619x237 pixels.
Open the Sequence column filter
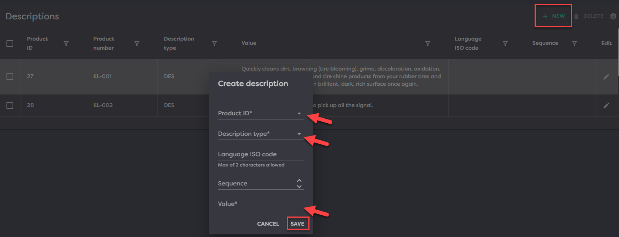point(575,44)
